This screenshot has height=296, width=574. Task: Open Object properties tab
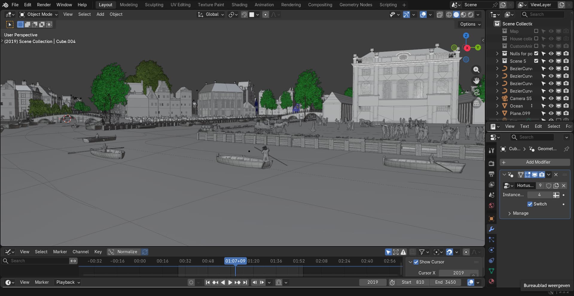(491, 219)
